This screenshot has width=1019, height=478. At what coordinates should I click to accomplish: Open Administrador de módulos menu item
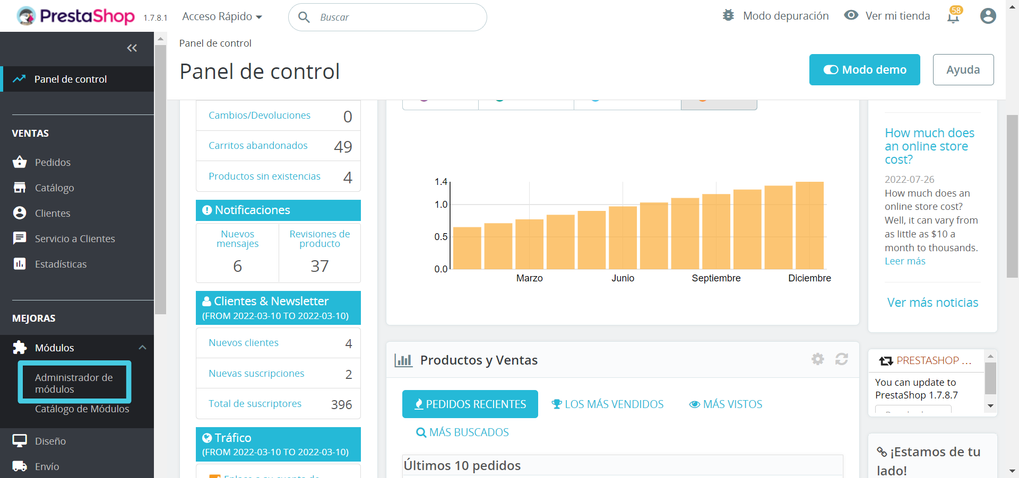pos(74,383)
